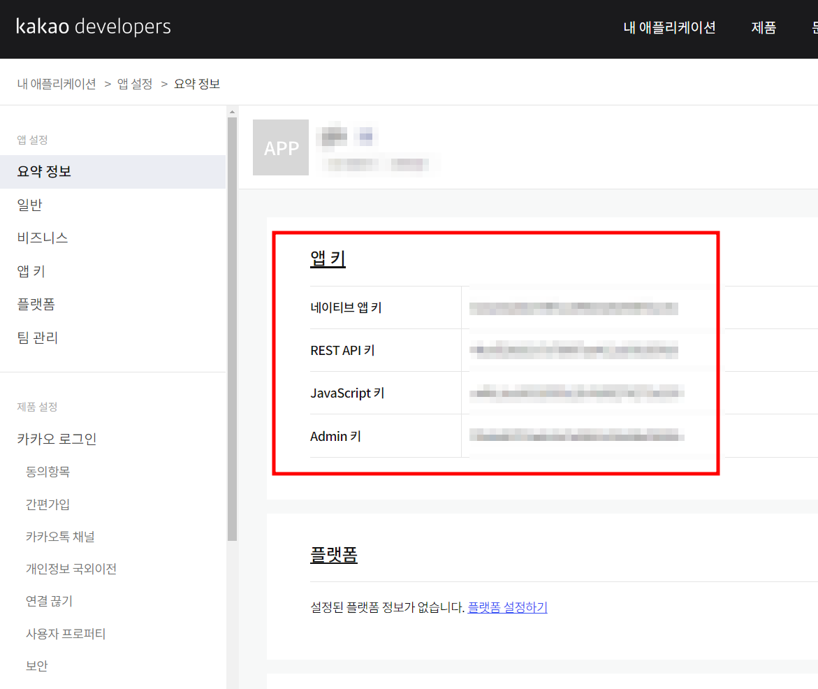
Task: Open the kakao developers home logo
Action: (x=94, y=27)
